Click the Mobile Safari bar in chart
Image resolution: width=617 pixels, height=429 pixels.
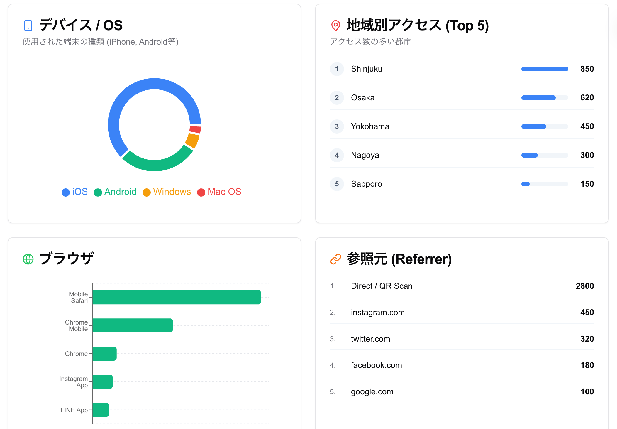(177, 297)
